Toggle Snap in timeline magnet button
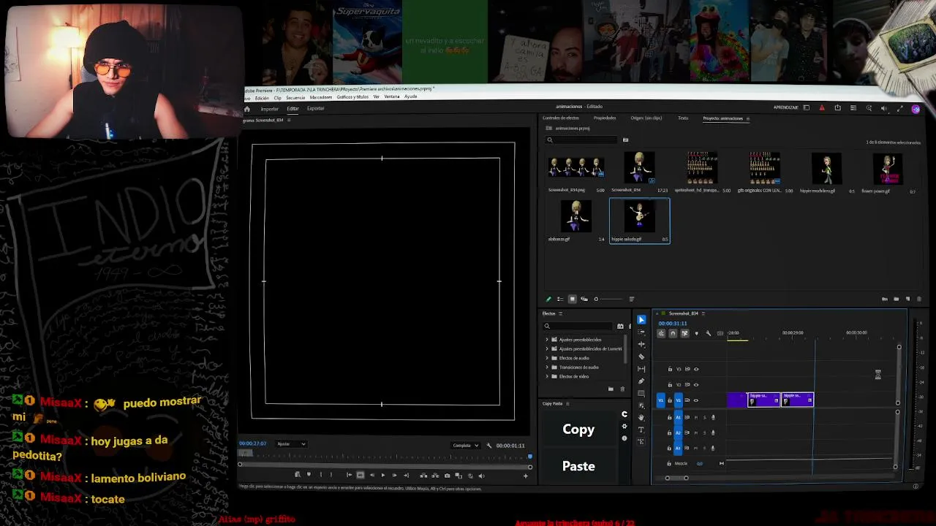The height and width of the screenshot is (526, 936). (673, 333)
